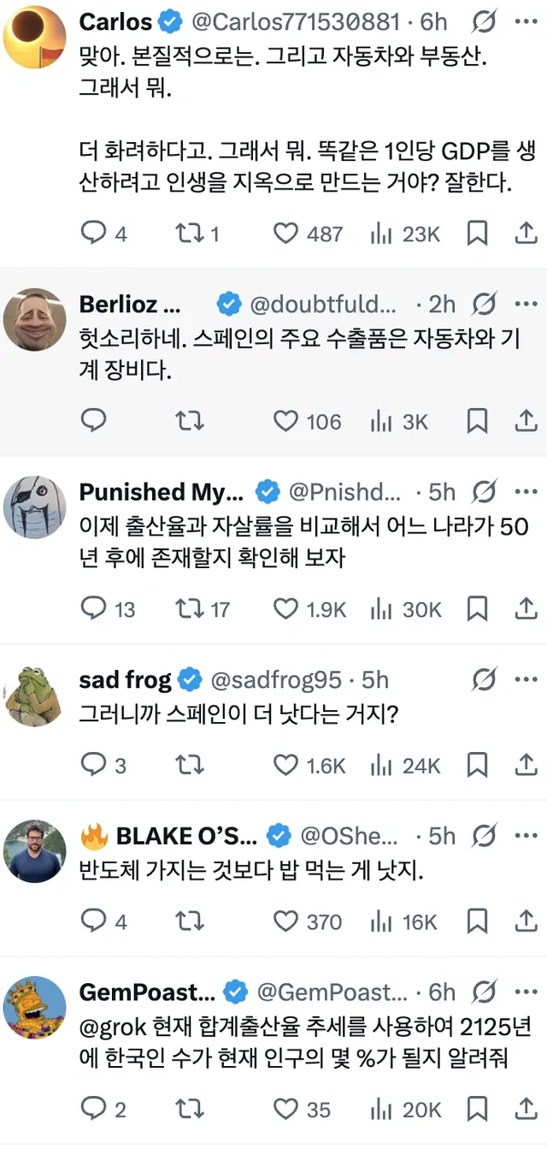Open Carlos's display name profile

click(x=115, y=21)
